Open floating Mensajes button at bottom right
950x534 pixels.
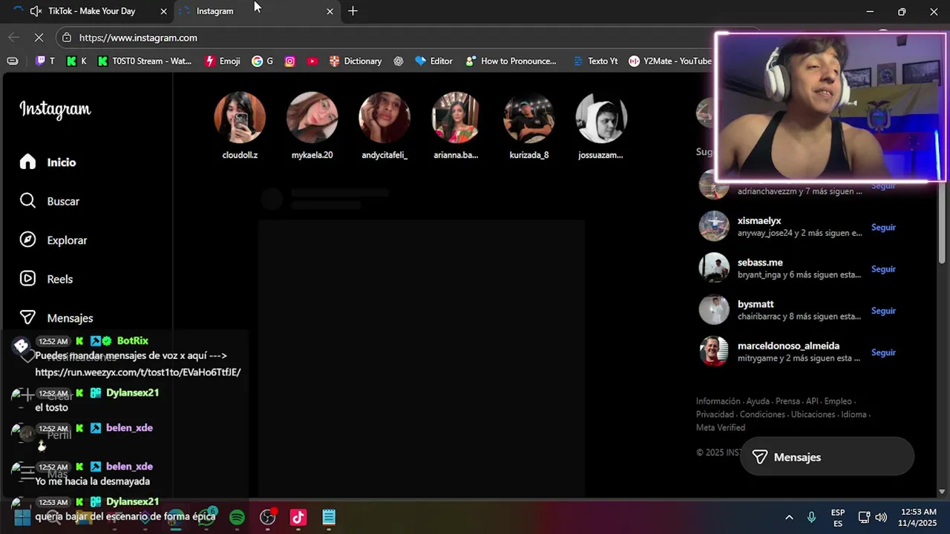point(828,457)
